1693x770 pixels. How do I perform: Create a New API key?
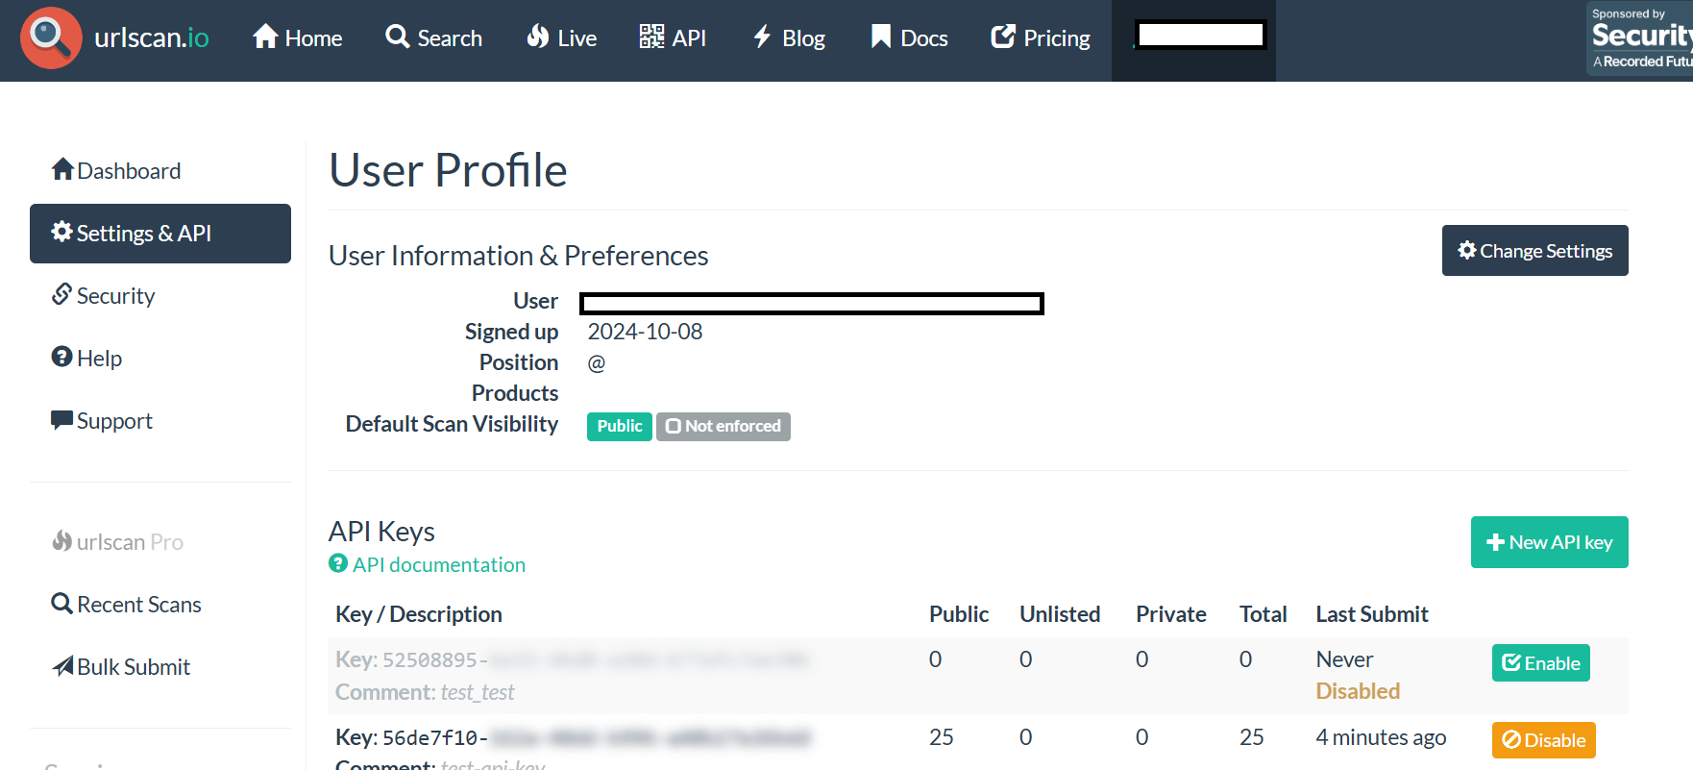[x=1549, y=542]
